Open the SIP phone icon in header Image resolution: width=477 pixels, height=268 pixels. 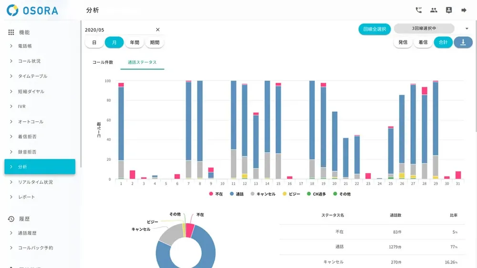(419, 10)
